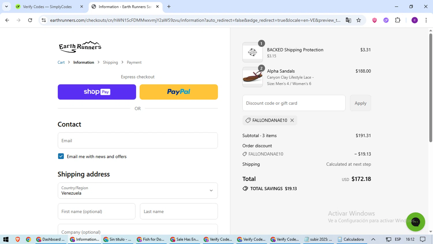Click the Discount code or gift card field
Viewport: 433px width, 244px height.
(294, 103)
